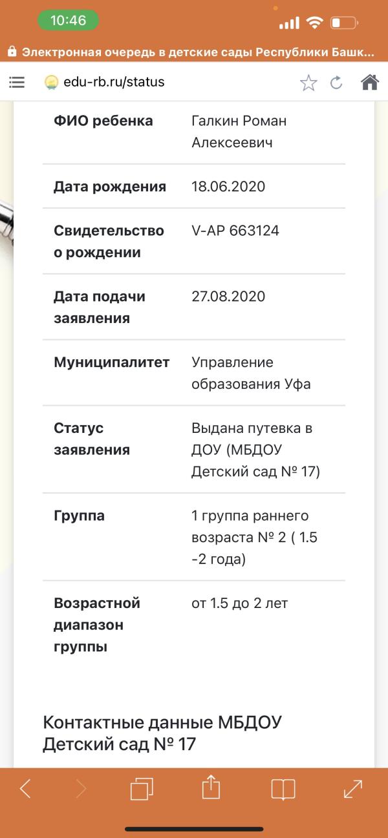Open the hamburger menu icon
The image size is (388, 838).
click(17, 82)
